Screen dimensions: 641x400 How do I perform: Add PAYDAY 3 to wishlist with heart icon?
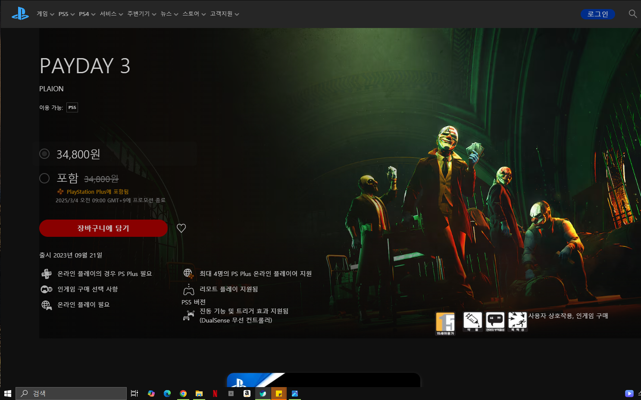coord(181,228)
